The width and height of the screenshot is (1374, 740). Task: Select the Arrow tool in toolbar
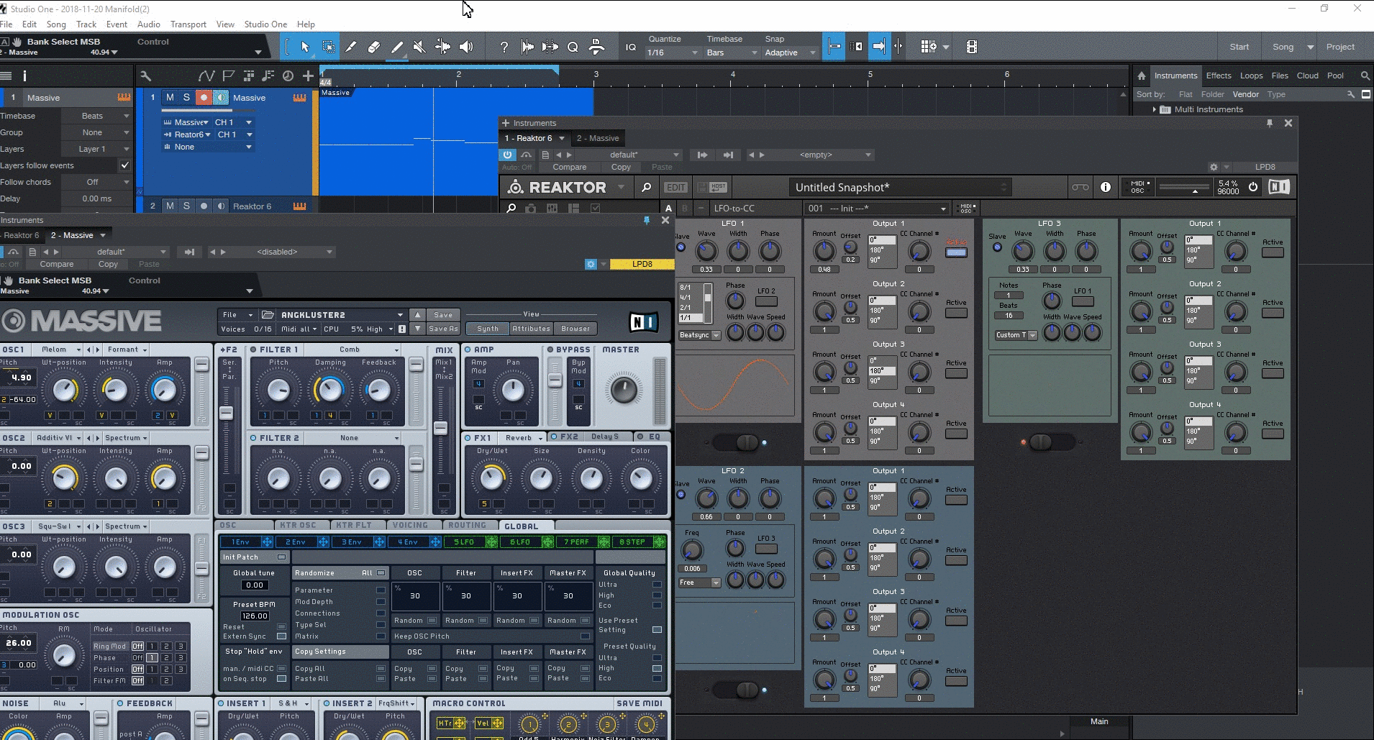pos(305,47)
